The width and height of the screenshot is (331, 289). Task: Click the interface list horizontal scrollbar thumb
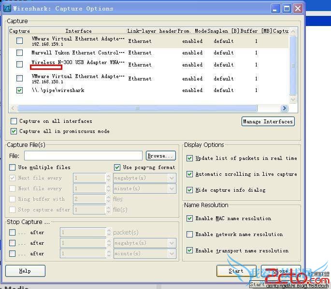pos(137,108)
